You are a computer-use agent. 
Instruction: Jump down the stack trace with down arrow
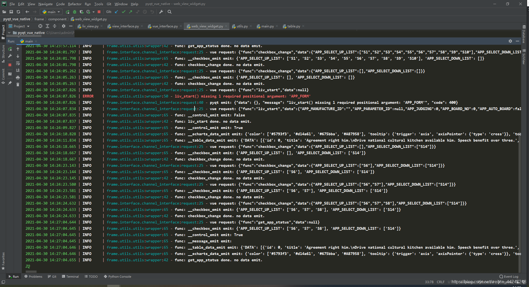click(x=18, y=56)
